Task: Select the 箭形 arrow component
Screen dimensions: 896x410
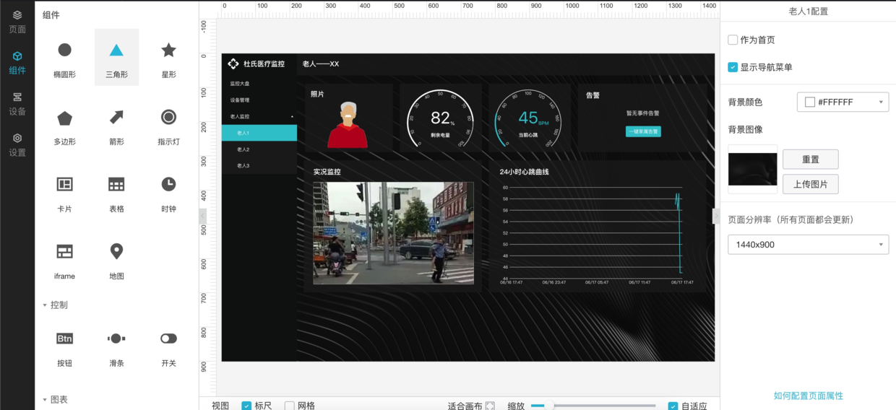Action: click(116, 125)
